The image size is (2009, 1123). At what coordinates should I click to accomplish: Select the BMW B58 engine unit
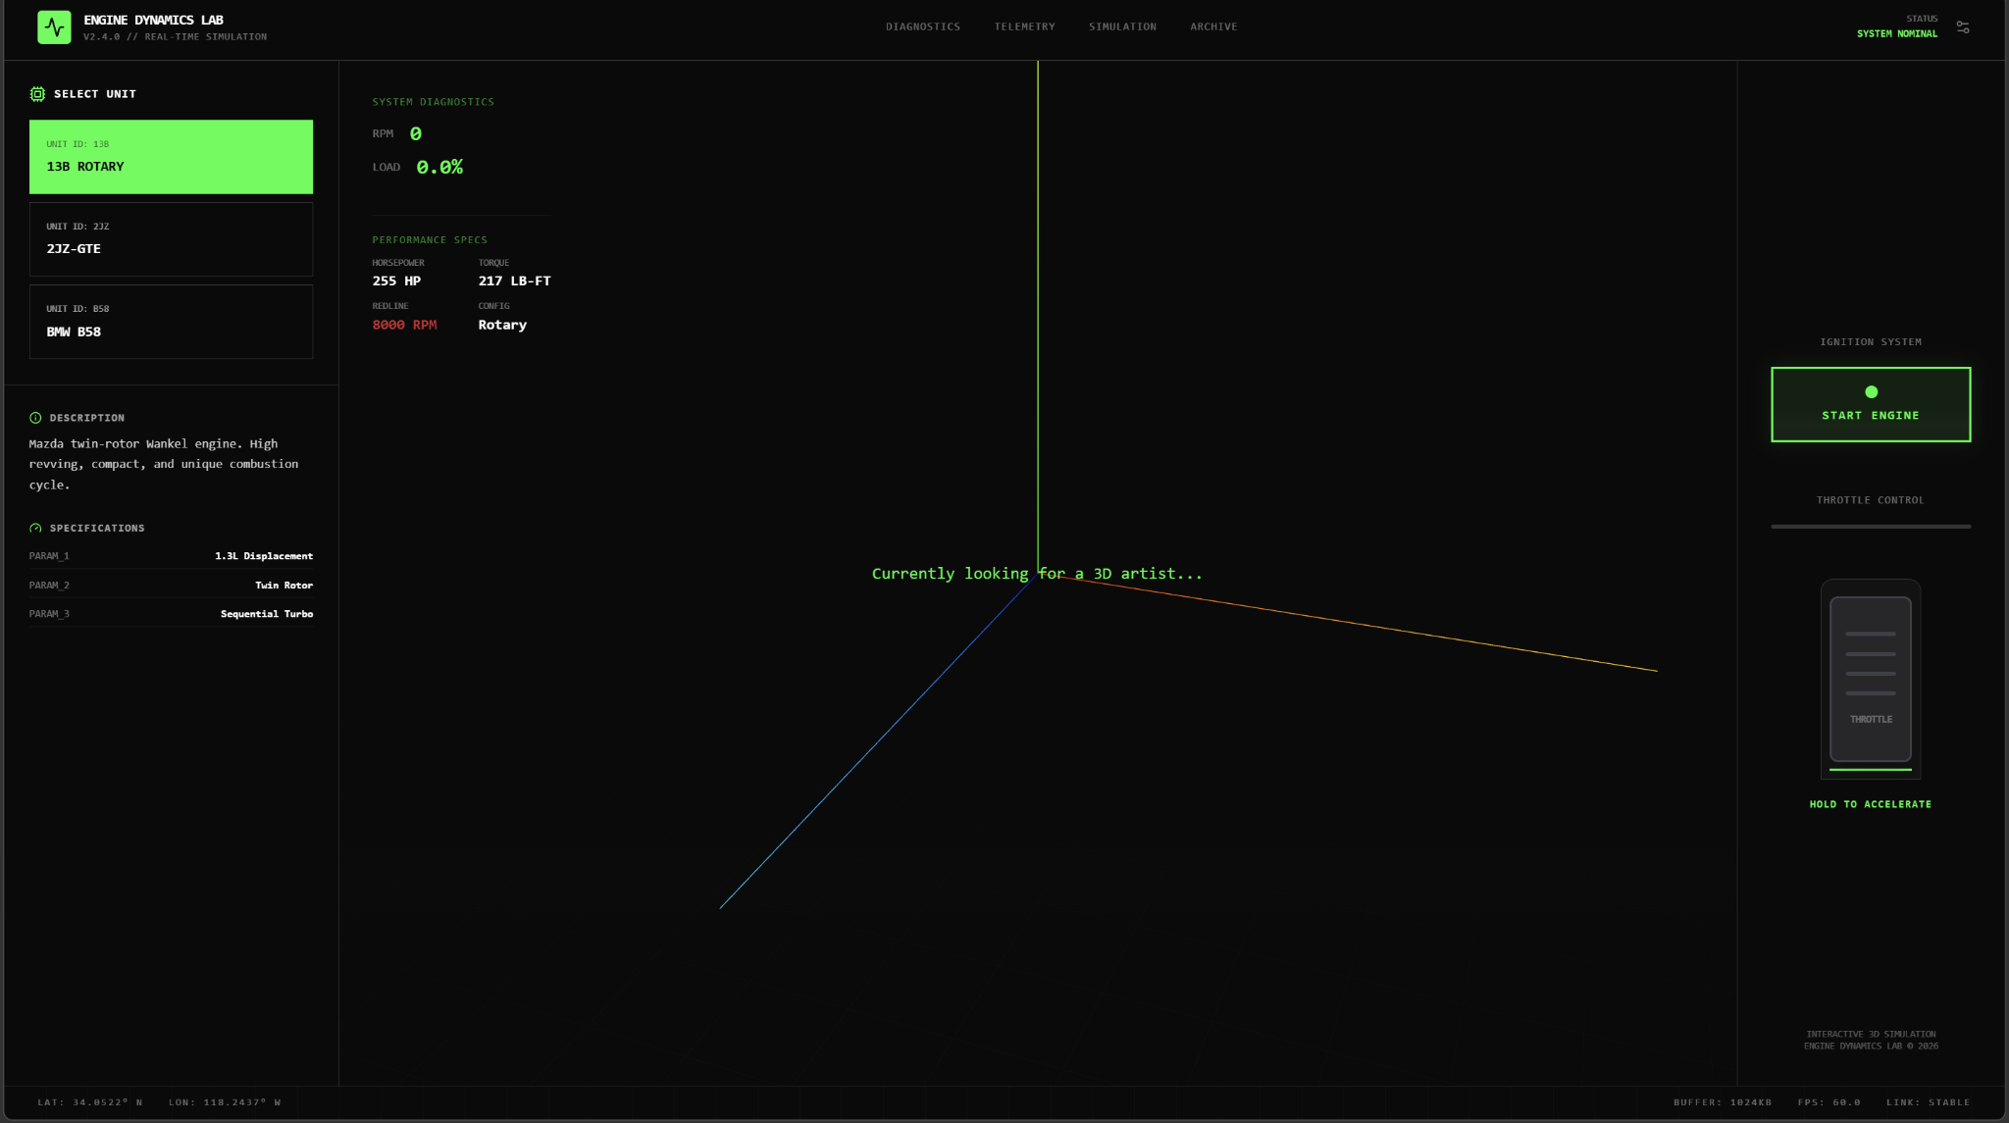pos(171,322)
